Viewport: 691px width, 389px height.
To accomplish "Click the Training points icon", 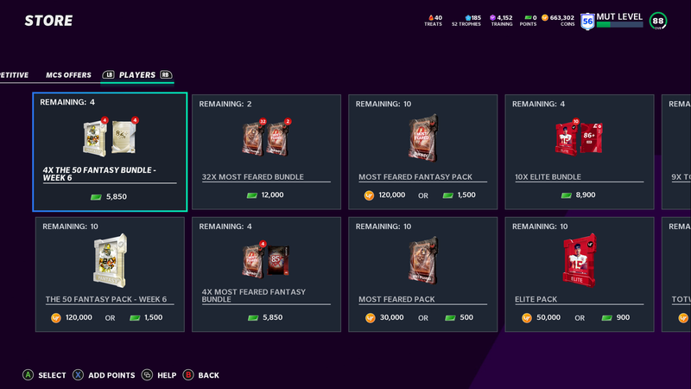I will coord(492,17).
